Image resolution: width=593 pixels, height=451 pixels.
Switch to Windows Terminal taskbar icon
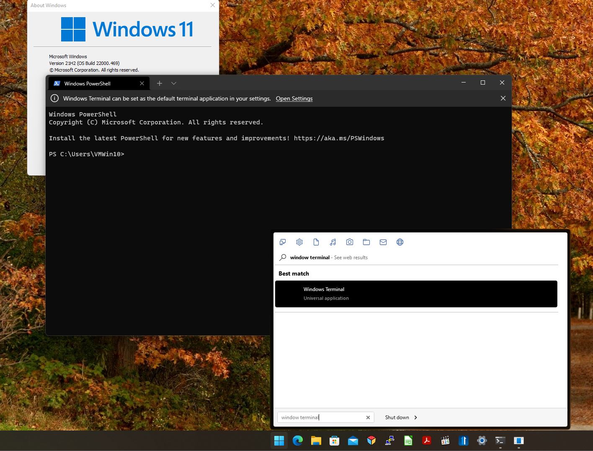(500, 441)
